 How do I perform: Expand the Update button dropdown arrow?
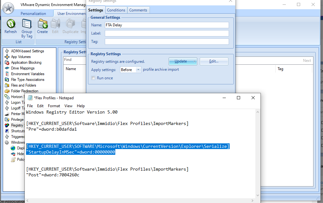tap(194, 62)
